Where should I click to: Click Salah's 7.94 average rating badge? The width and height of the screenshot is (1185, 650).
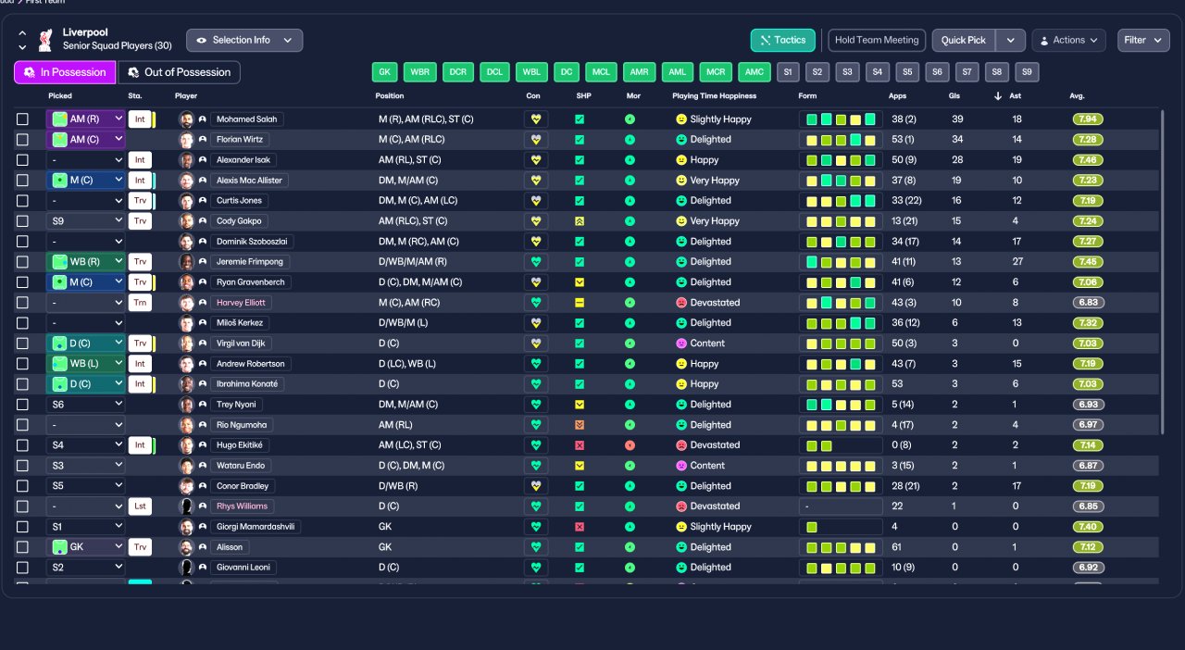click(1088, 119)
